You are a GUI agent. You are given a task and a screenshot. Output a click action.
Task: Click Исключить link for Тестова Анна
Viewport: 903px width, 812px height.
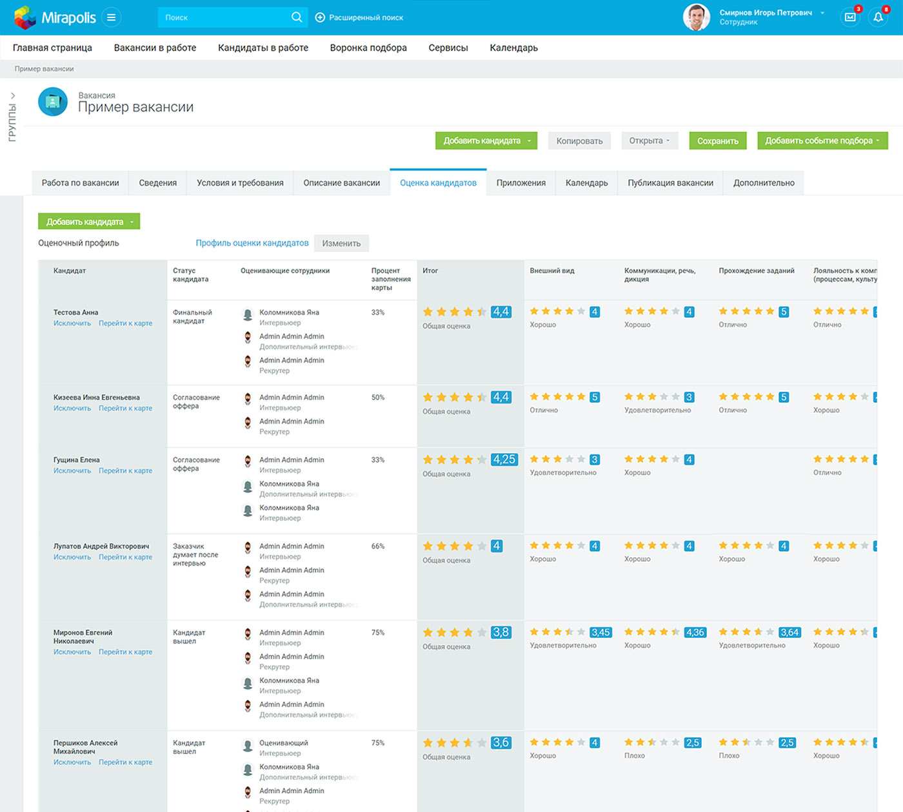(72, 324)
